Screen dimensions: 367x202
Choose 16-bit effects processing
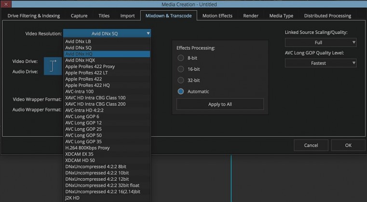coord(181,69)
